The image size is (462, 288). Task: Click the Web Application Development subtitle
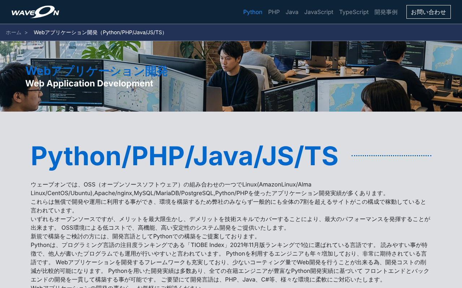(89, 84)
